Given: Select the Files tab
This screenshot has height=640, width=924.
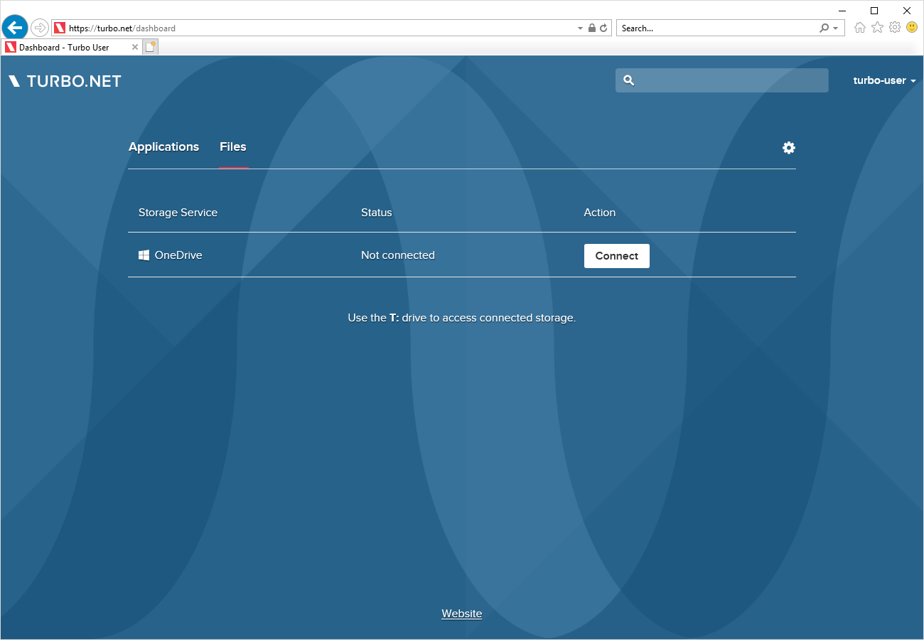Looking at the screenshot, I should coord(233,146).
